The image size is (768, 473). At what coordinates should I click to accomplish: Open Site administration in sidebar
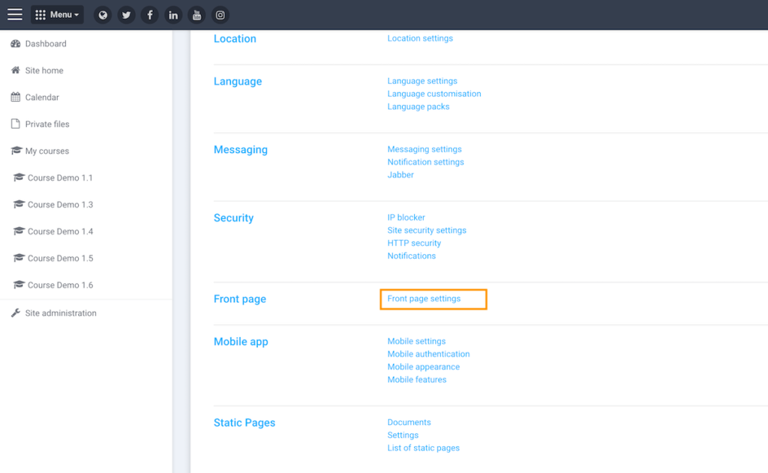(61, 313)
